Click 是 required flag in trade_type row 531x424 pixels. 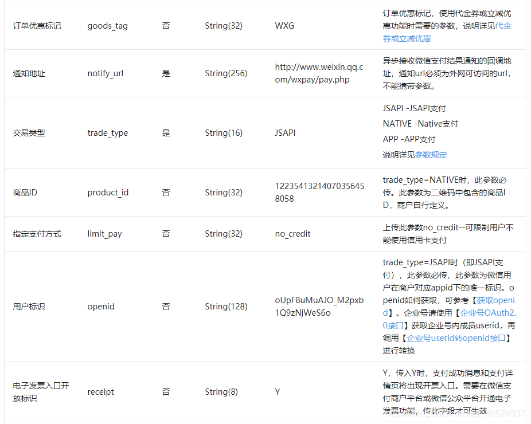[x=166, y=133]
